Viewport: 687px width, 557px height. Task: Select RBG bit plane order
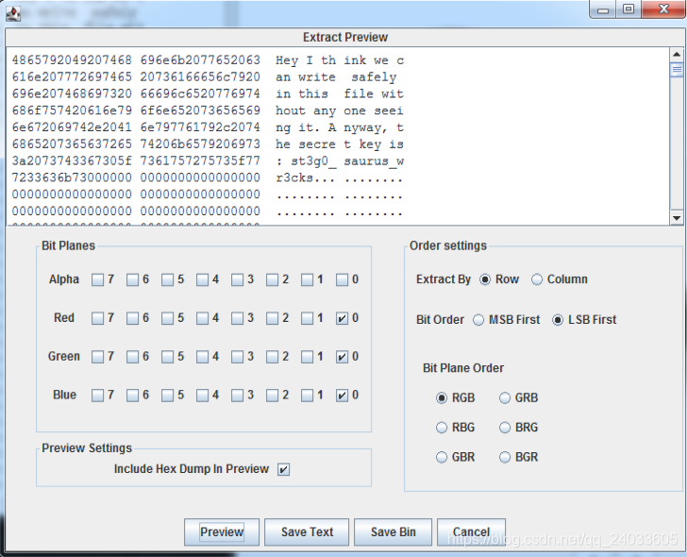pyautogui.click(x=442, y=428)
